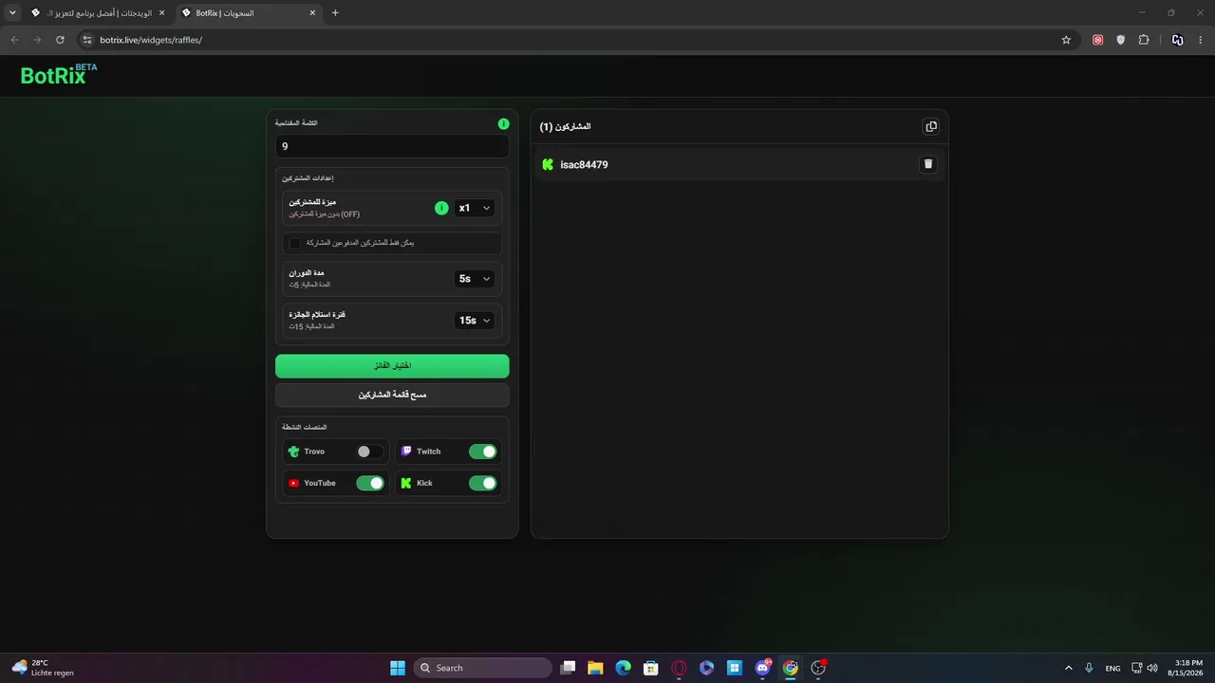Open the Chrome three-dot menu
The image size is (1215, 683).
[x=1201, y=40]
